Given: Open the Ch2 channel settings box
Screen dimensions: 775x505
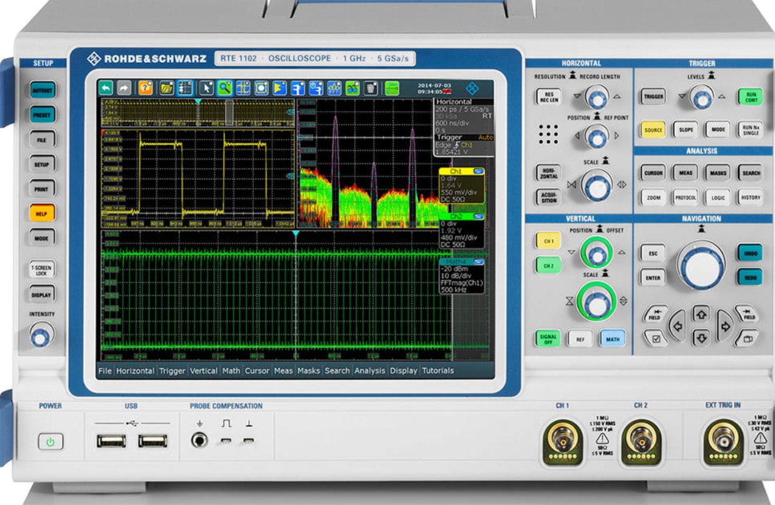Looking at the screenshot, I should coord(461,231).
